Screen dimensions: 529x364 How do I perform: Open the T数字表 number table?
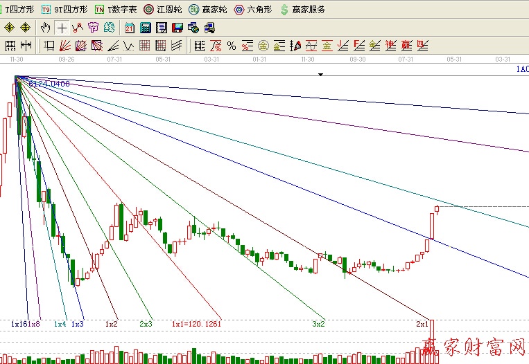tap(116, 10)
